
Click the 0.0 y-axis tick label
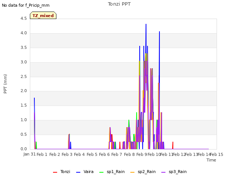point(24,149)
